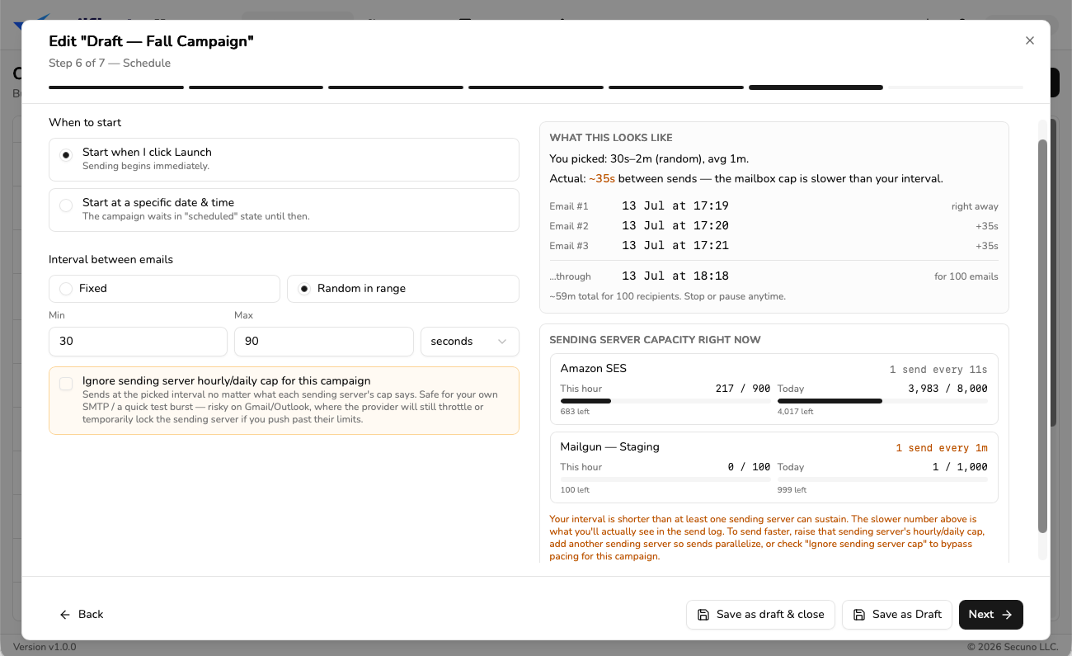Screen dimensions: 1072x656
Task: Close the Edit campaign dialog
Action: click(x=1029, y=40)
